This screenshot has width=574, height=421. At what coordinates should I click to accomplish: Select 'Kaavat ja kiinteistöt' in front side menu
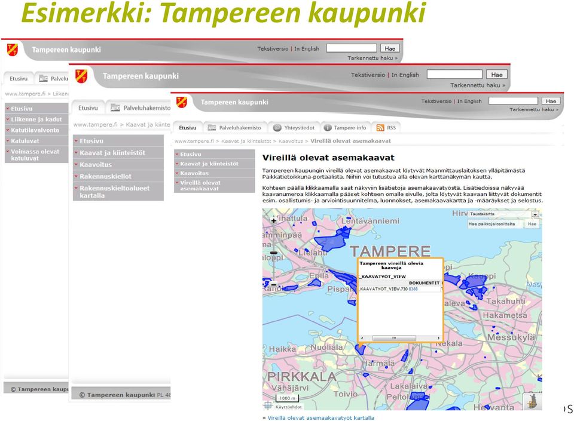215,164
